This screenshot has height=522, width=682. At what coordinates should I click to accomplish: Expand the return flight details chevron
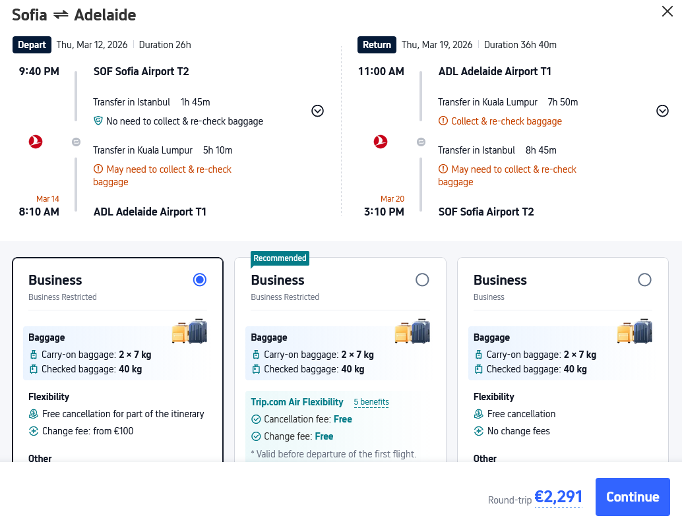point(662,111)
